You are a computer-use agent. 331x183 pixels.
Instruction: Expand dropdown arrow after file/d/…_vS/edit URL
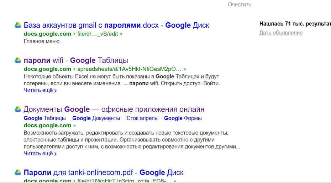(x=121, y=34)
